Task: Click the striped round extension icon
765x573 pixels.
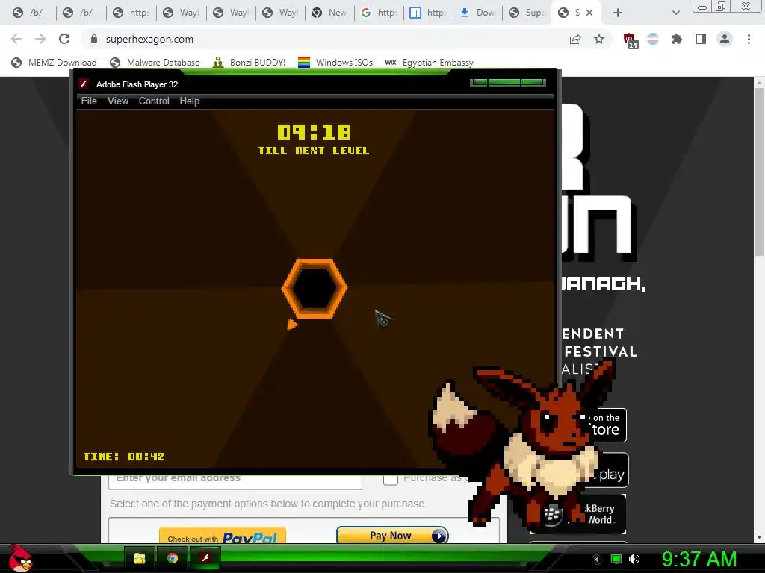Action: click(x=653, y=39)
